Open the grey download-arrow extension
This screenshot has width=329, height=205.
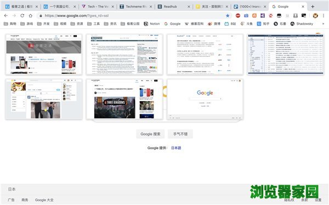296,15
